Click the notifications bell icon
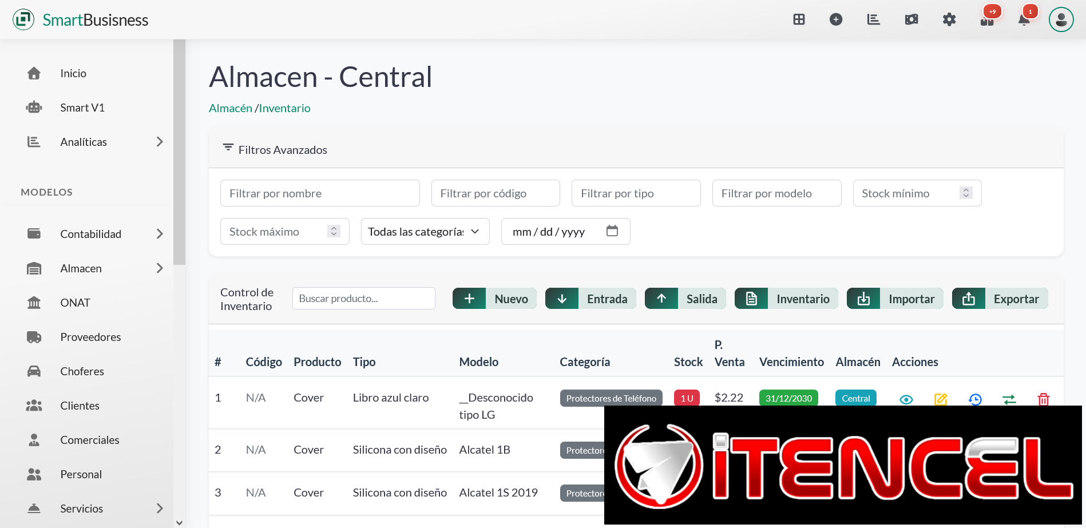Viewport: 1086px width, 528px height. pyautogui.click(x=1024, y=20)
